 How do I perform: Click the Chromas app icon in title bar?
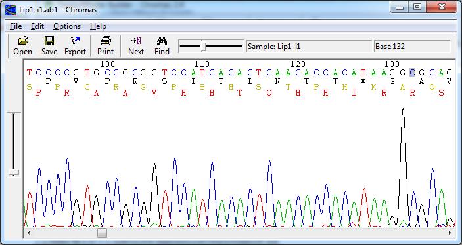click(11, 9)
